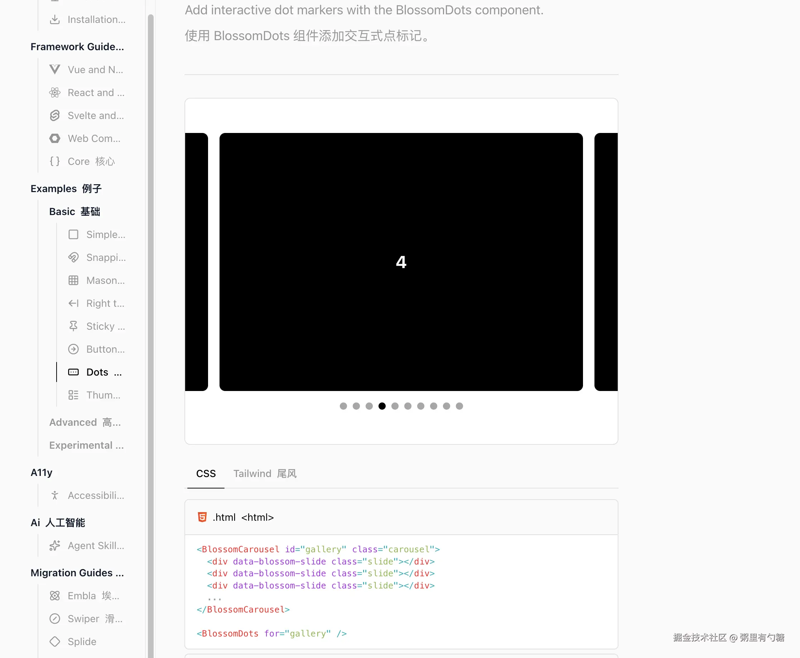
Task: Select the second carousel dot
Action: coord(356,406)
